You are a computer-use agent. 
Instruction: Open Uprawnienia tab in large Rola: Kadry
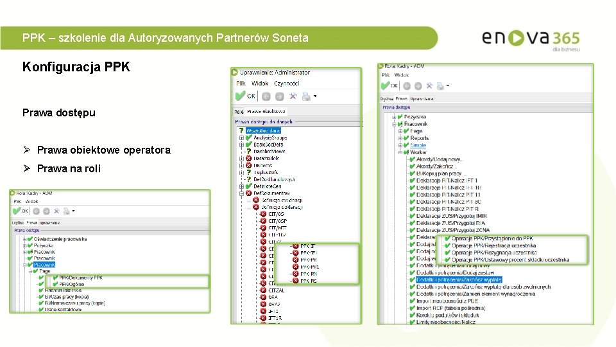[422, 99]
